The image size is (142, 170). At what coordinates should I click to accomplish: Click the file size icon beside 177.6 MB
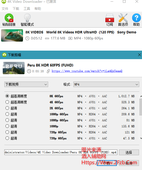pyautogui.click(x=47, y=39)
